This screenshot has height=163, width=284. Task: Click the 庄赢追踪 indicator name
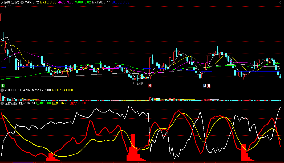[11, 103]
